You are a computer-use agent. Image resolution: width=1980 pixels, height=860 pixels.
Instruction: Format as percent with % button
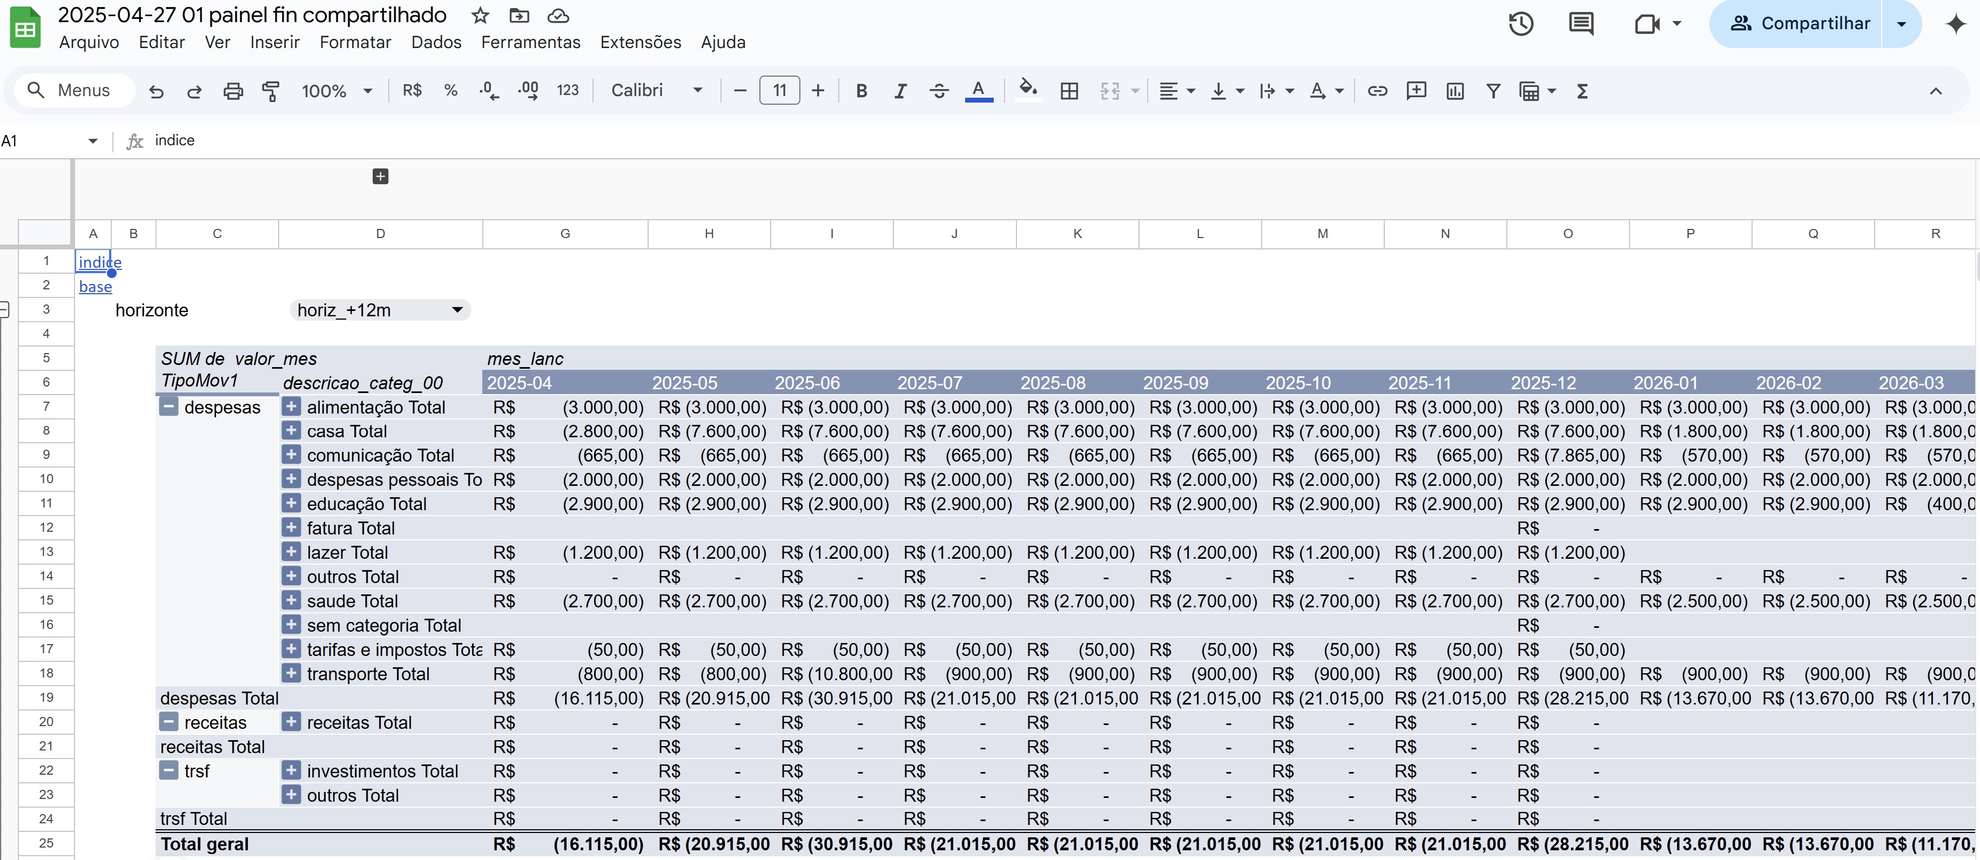point(451,91)
